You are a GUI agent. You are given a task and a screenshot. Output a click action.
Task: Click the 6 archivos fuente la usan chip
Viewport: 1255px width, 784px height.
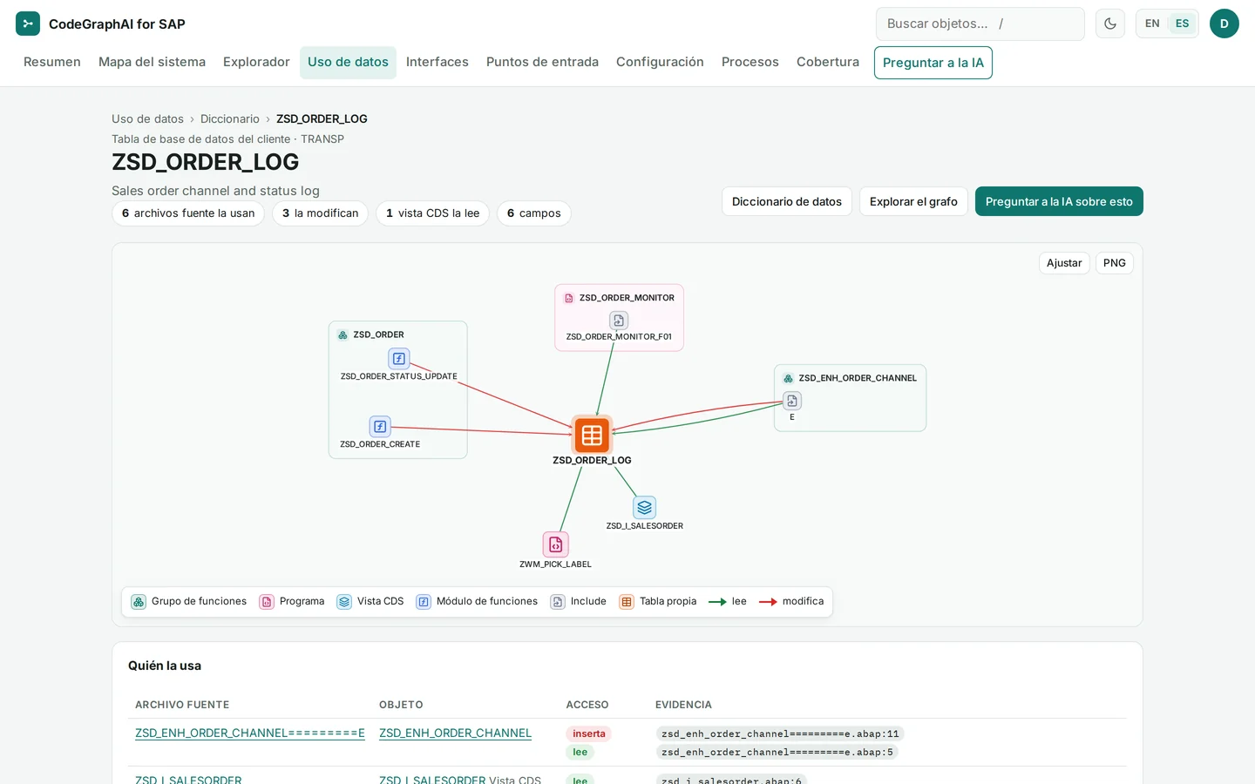coord(188,213)
